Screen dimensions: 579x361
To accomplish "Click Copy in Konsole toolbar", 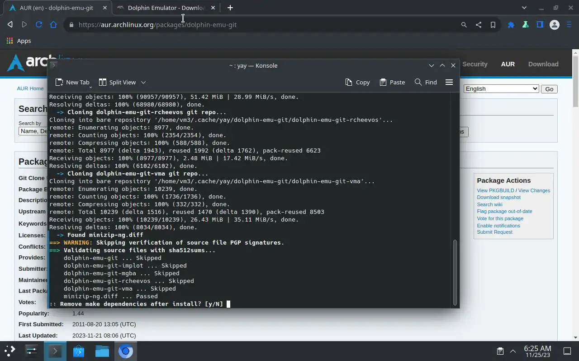I will [357, 82].
